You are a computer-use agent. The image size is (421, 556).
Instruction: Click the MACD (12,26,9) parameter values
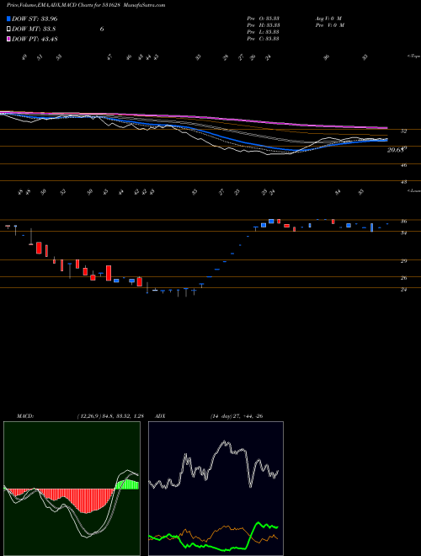pos(110,416)
